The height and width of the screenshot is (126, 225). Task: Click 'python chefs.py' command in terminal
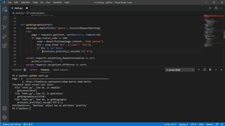click(x=39, y=76)
